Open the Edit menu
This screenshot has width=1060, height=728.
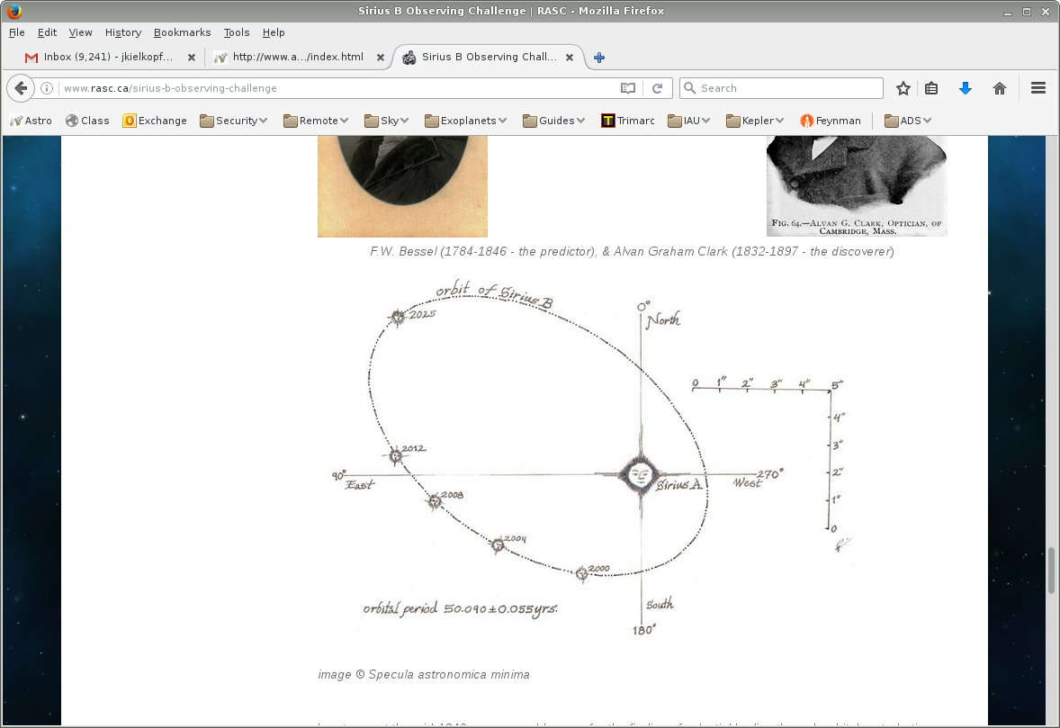(47, 32)
